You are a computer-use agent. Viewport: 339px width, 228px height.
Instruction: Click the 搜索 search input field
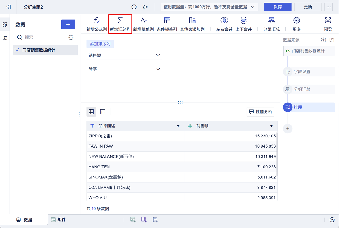pos(43,37)
